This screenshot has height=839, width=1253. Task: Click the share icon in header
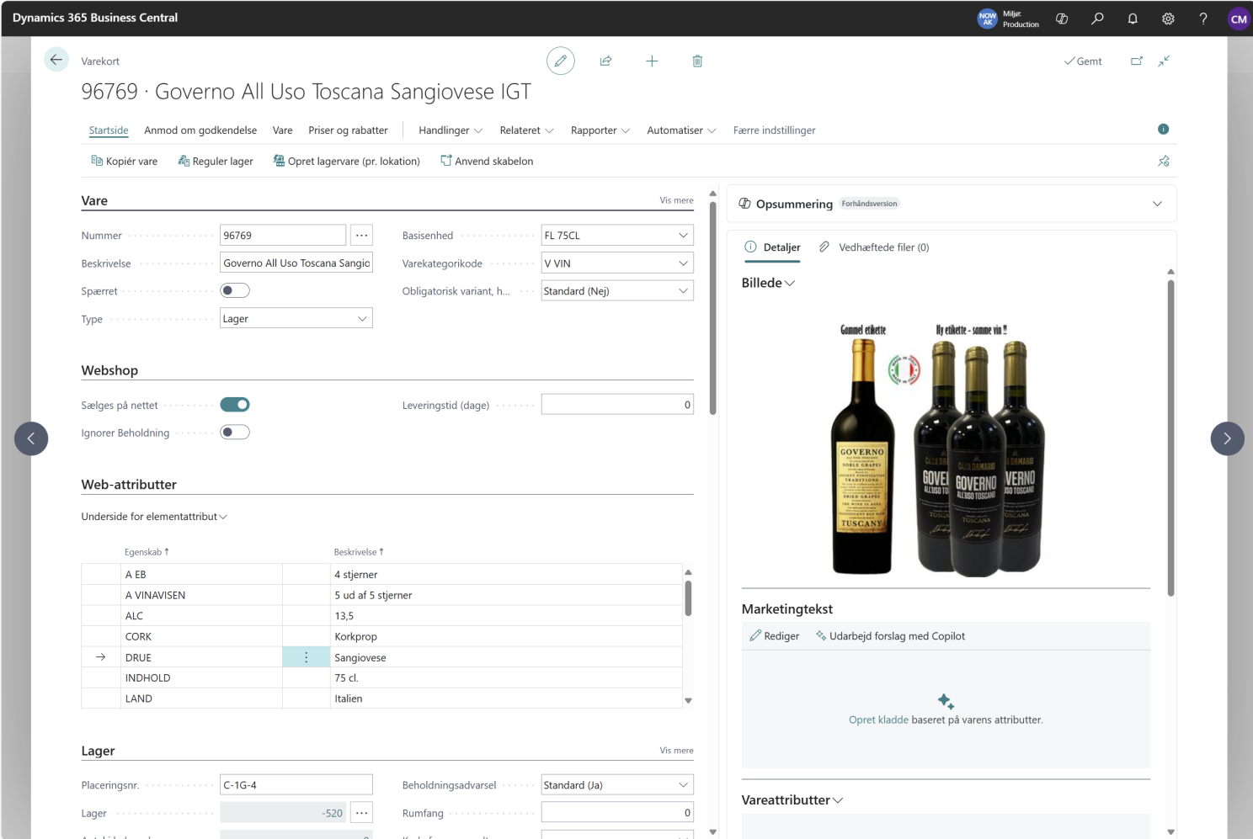tap(605, 61)
